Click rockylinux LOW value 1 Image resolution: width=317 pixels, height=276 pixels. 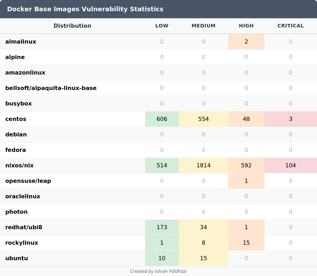pos(162,243)
